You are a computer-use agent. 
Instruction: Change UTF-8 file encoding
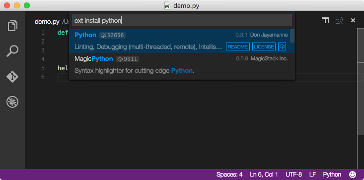(294, 175)
